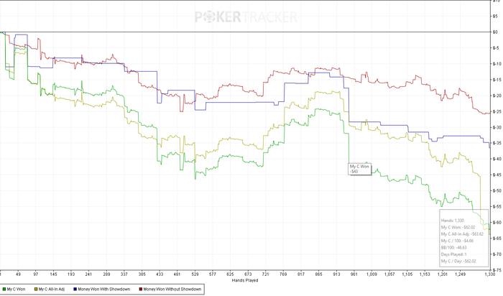
Task: Click x-axis tick label 817
Action: pyautogui.click(x=301, y=274)
